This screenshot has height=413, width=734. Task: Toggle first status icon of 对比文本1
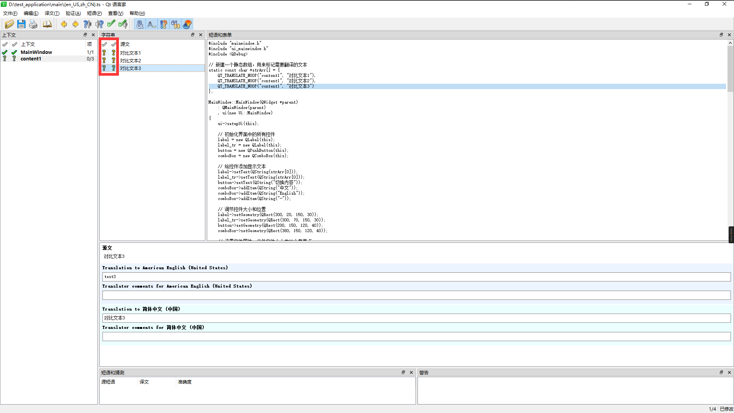(x=104, y=53)
